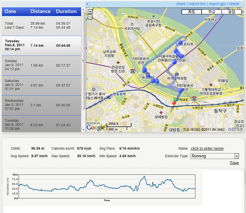Select the Sunday Jan.9, 2011 workout

41,66
